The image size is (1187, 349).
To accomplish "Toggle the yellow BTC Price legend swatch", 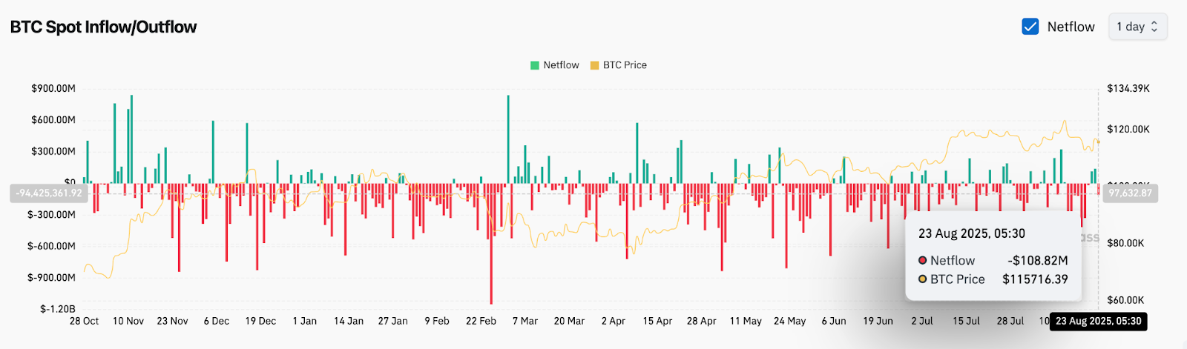I will coord(594,65).
